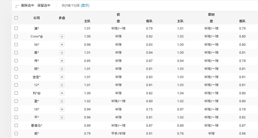Click the plus icon in the 金宝* row
The height and width of the screenshot is (138, 258).
click(62, 77)
